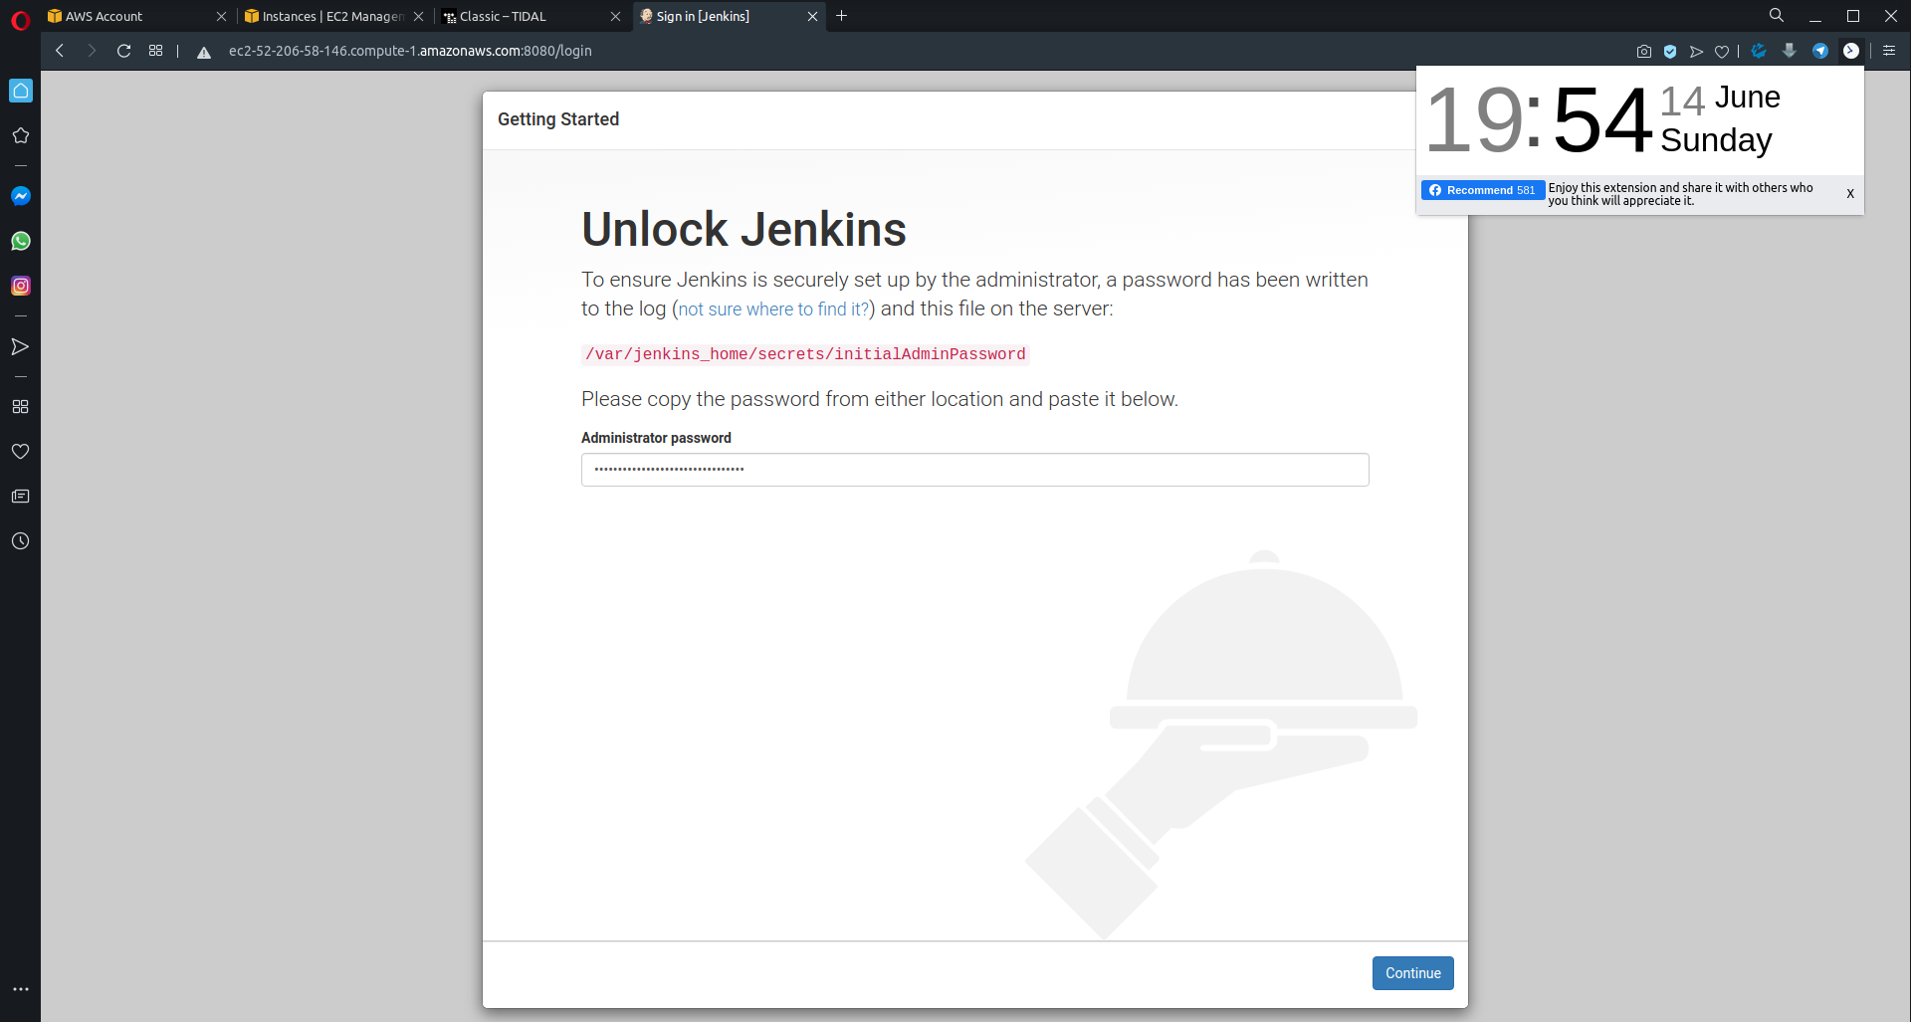Open the Home icon in the sidebar
Viewport: 1911px width, 1022px height.
pyautogui.click(x=21, y=91)
